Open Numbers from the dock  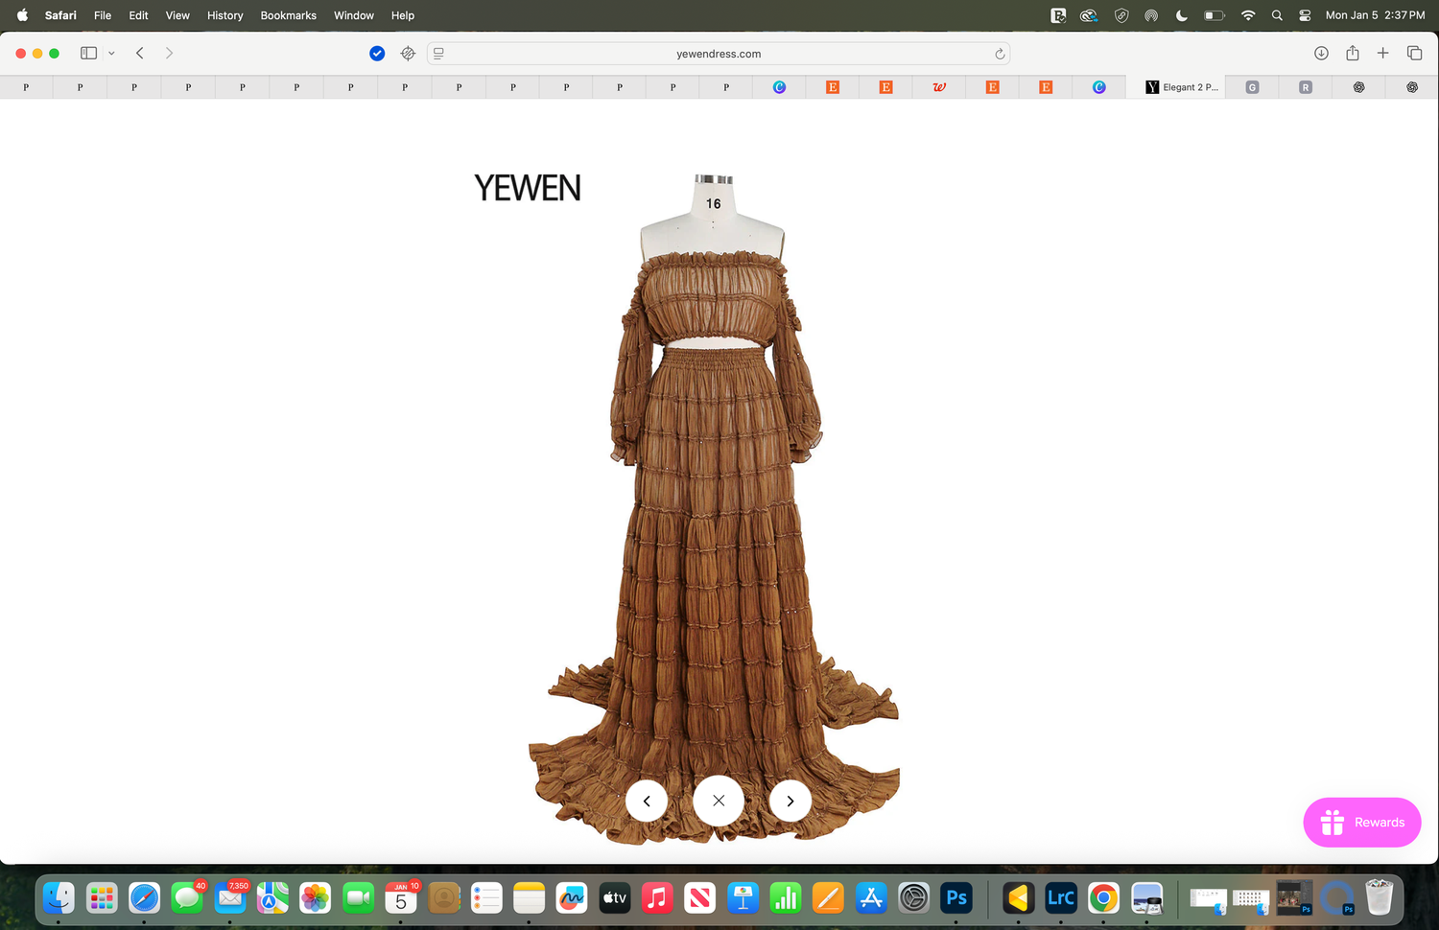click(786, 898)
